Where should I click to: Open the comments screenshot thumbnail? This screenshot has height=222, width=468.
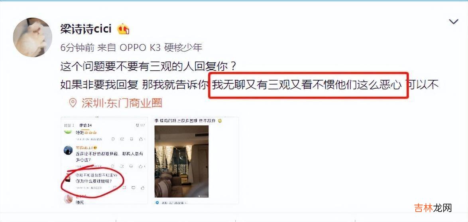[104, 161]
